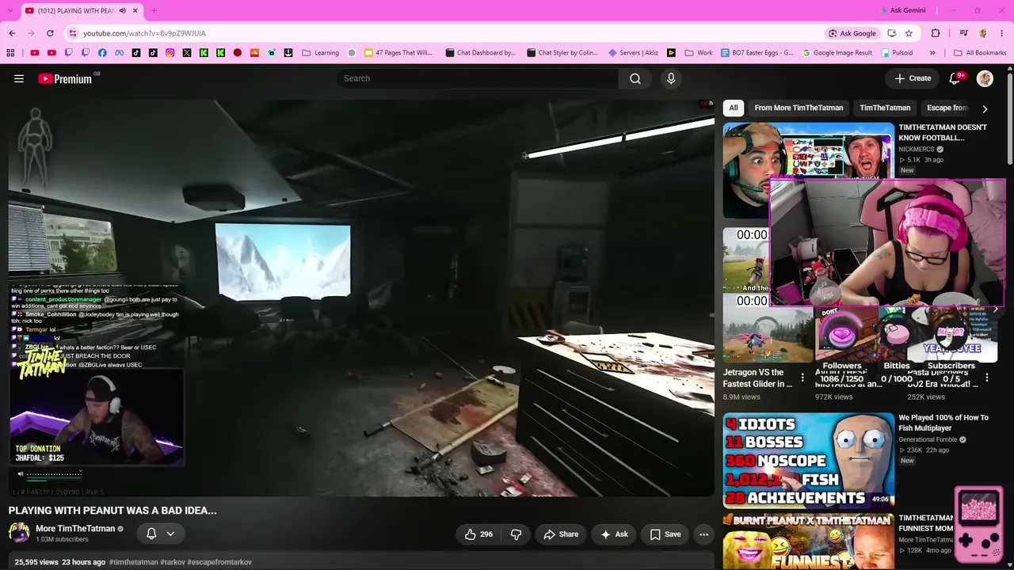Open TIMTHETATMAN DOESN'T KNOW FOOTBALL video title
The width and height of the screenshot is (1014, 570).
[x=943, y=132]
